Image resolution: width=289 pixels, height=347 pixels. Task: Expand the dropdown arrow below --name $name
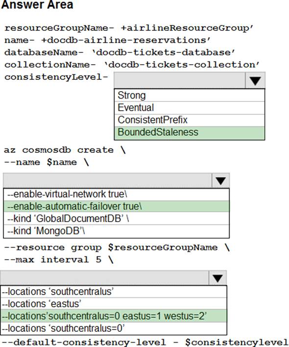(220, 180)
